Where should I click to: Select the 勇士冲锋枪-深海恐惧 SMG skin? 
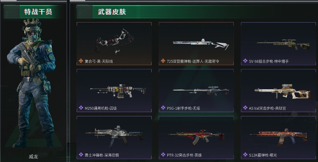click(x=114, y=138)
